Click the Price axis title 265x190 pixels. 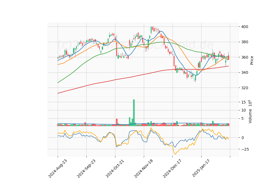point(252,60)
